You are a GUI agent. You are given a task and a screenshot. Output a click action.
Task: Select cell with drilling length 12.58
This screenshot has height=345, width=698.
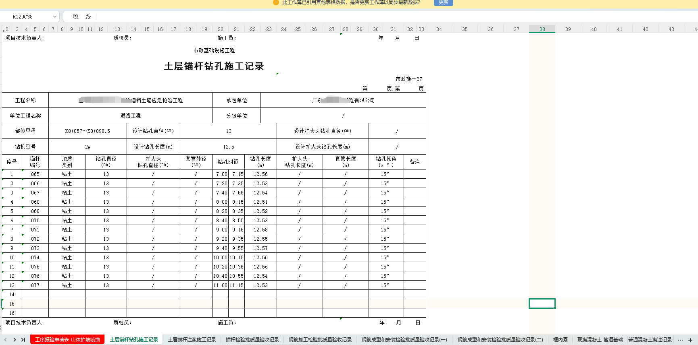(x=260, y=230)
